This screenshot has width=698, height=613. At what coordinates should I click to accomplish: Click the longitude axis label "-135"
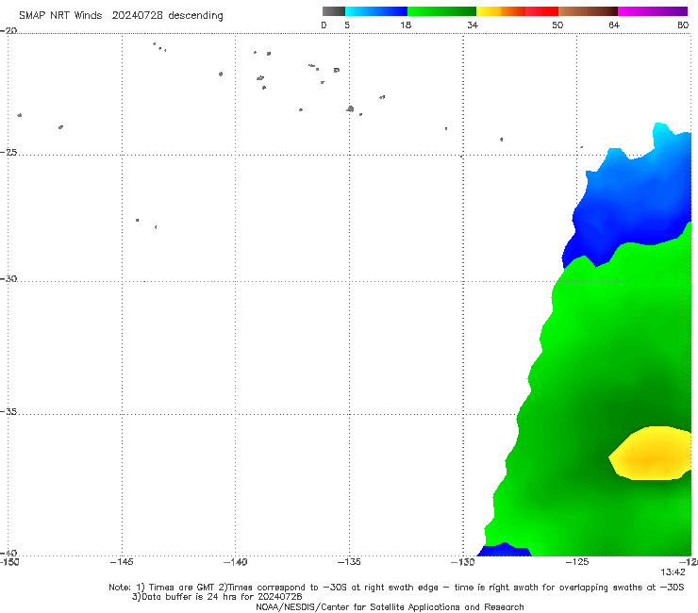[349, 562]
